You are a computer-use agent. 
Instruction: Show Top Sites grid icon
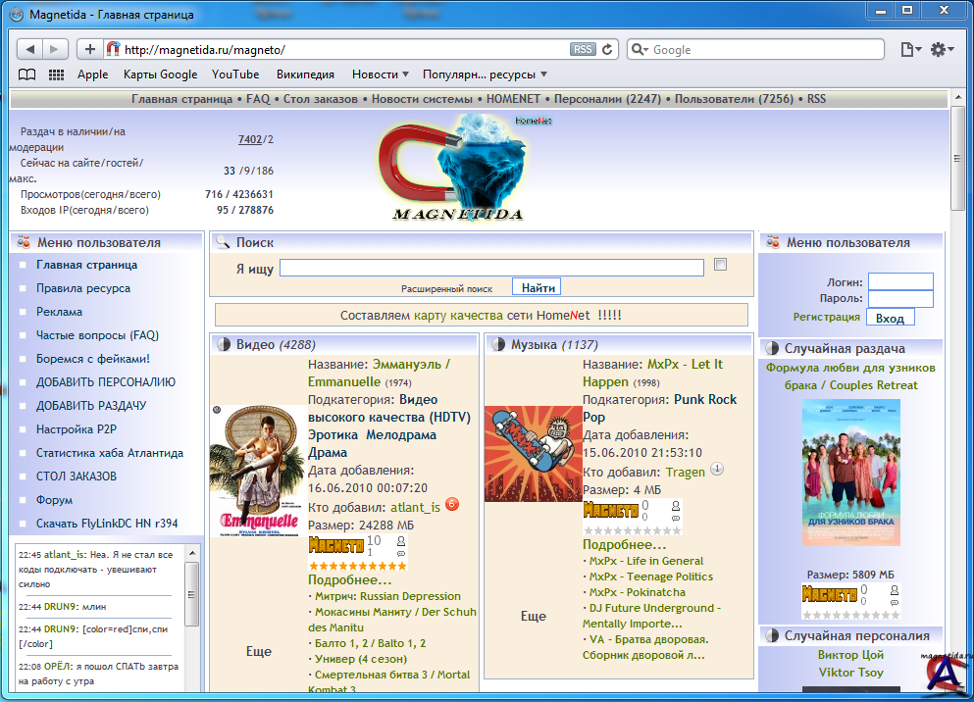point(56,75)
